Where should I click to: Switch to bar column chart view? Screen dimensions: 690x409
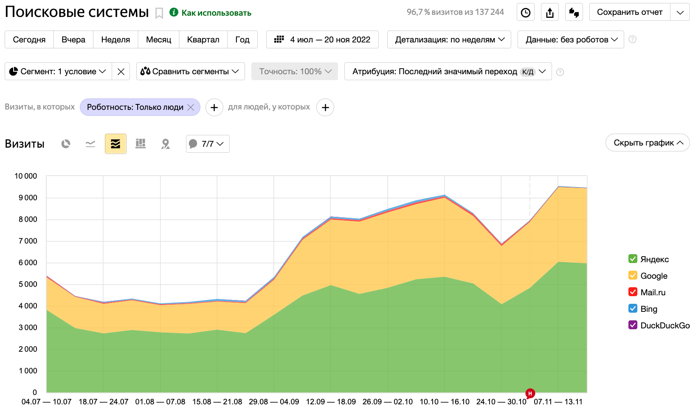click(x=141, y=144)
